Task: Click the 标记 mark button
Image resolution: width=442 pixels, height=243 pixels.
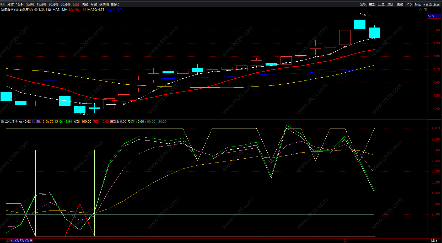Action: tap(418, 4)
